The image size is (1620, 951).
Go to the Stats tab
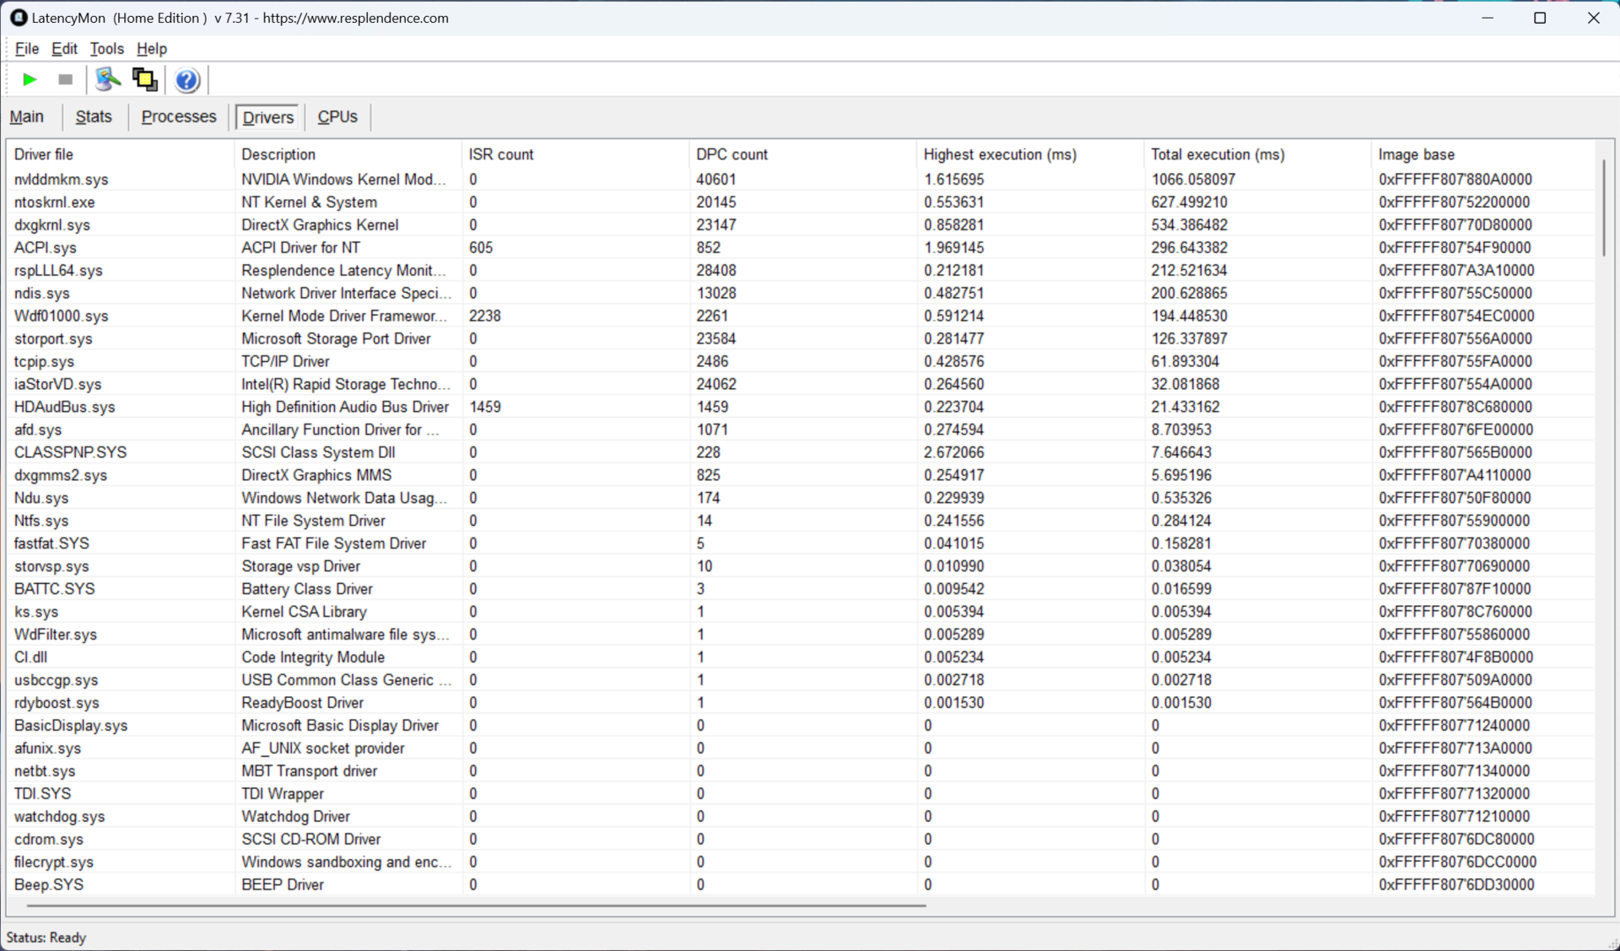(94, 116)
